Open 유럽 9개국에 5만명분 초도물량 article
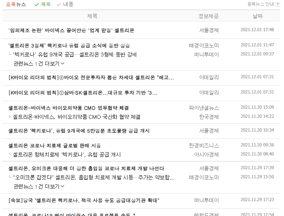 pos(79,131)
